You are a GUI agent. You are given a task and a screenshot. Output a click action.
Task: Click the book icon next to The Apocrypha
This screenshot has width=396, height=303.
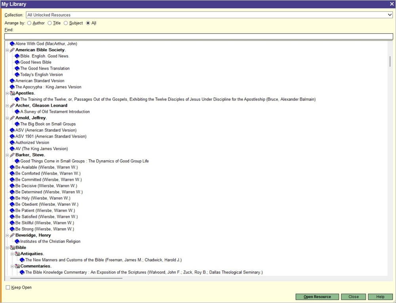point(12,87)
